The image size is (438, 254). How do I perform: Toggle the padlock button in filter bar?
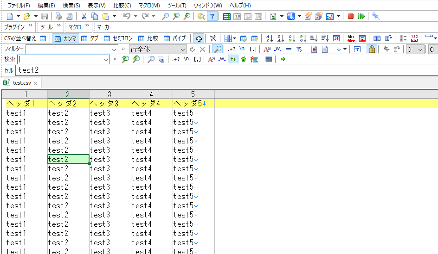(x=372, y=50)
